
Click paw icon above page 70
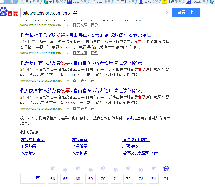tap(103, 168)
